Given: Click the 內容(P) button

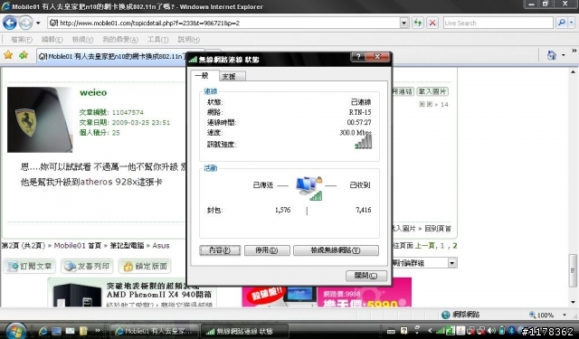Looking at the screenshot, I should pos(220,250).
